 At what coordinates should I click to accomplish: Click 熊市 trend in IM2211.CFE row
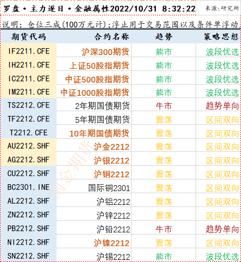click(164, 93)
